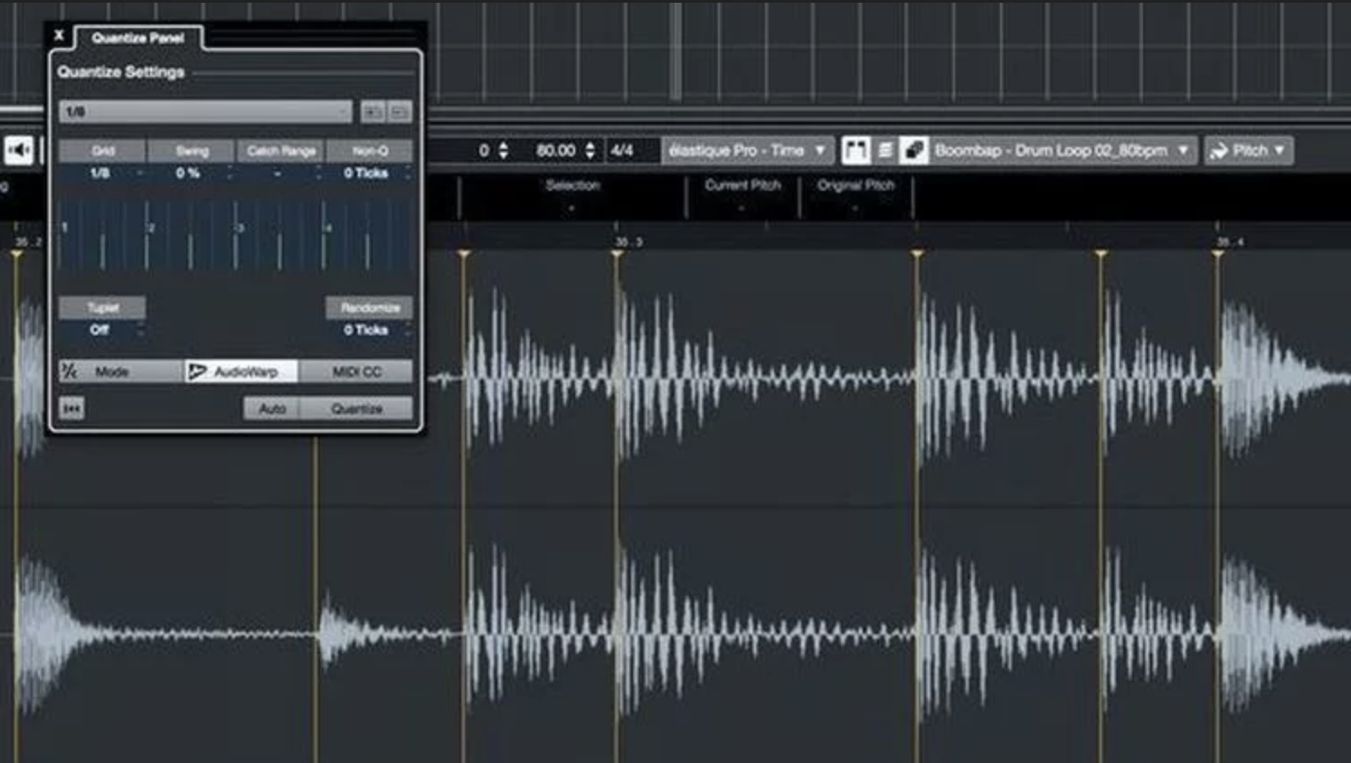Toggle the AudioWarp quantize option

(x=241, y=372)
